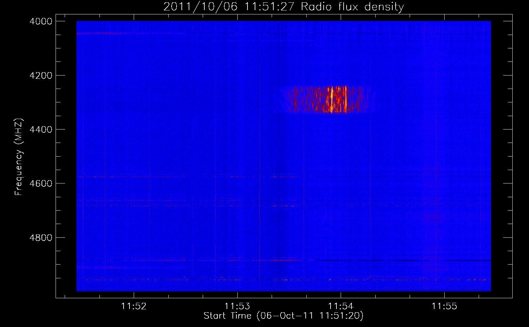
Task: Click the 4600 frequency tick label
Action: tap(41, 183)
